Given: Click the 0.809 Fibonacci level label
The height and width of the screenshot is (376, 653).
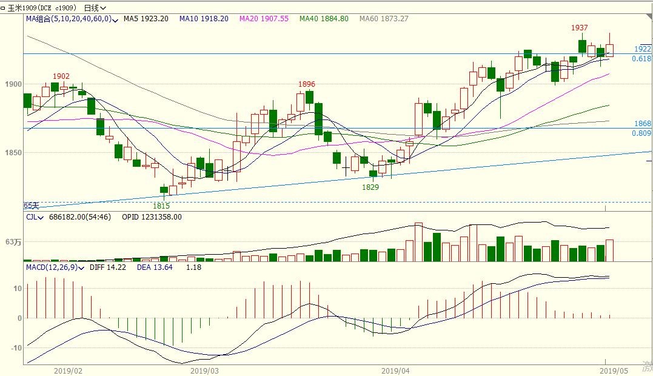Looking at the screenshot, I should point(641,133).
